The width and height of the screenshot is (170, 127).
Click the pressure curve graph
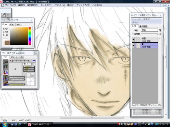(30, 81)
